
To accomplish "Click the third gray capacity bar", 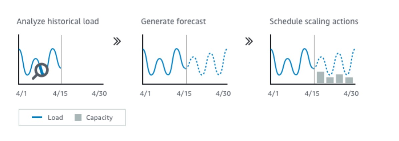I will coord(340,79).
